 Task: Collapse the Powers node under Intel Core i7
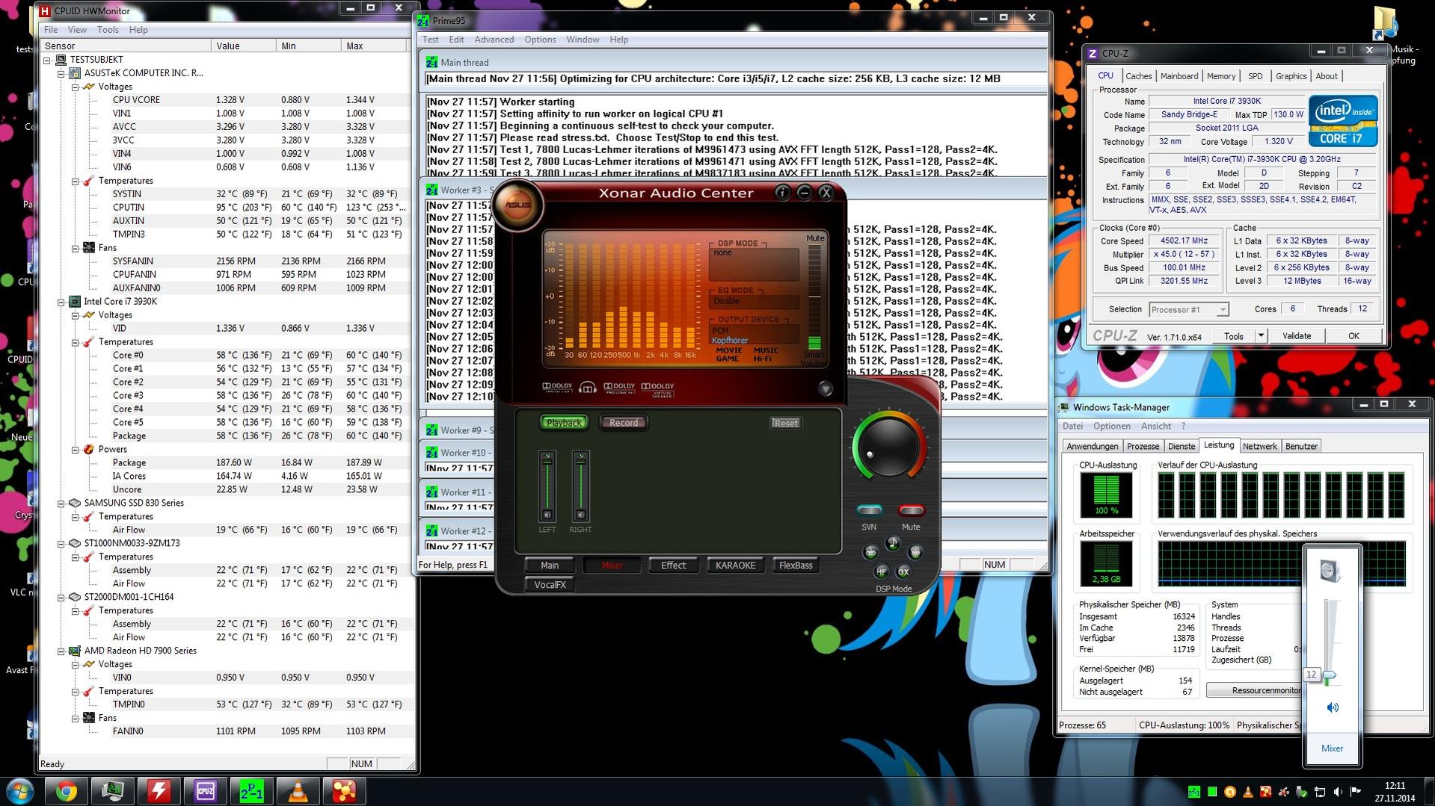76,450
